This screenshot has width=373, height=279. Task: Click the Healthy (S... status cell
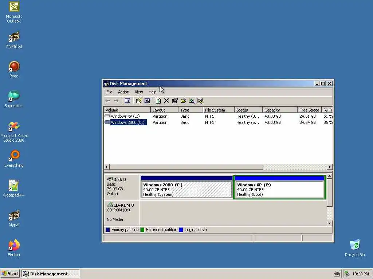(x=247, y=122)
